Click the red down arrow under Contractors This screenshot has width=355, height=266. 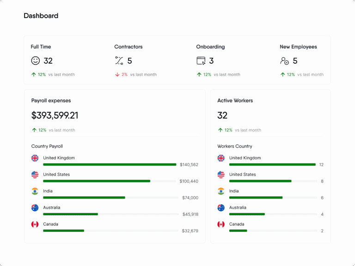pos(117,74)
